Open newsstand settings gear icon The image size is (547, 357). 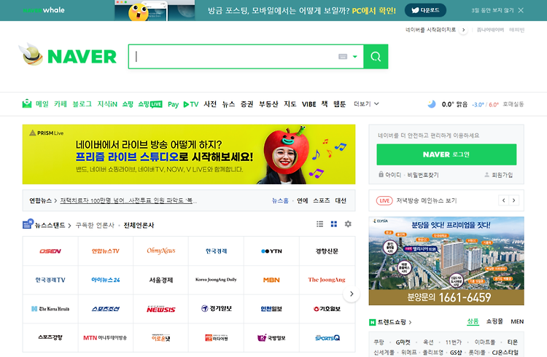point(348,224)
